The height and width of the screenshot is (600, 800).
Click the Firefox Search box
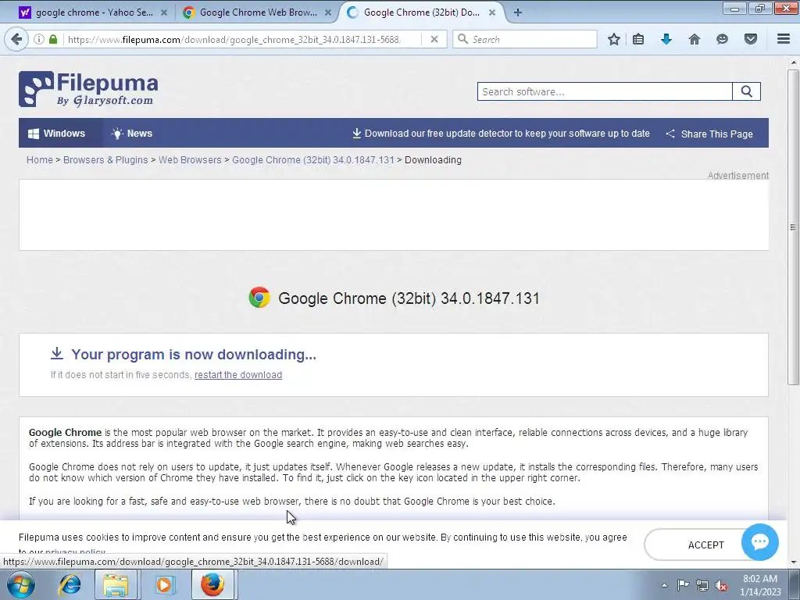click(525, 39)
